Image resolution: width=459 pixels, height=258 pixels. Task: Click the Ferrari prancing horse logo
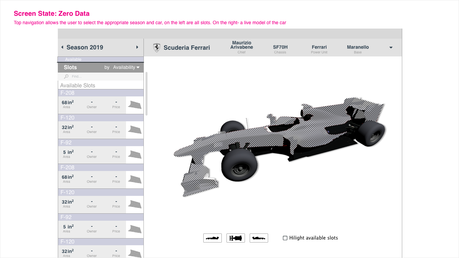tap(157, 48)
